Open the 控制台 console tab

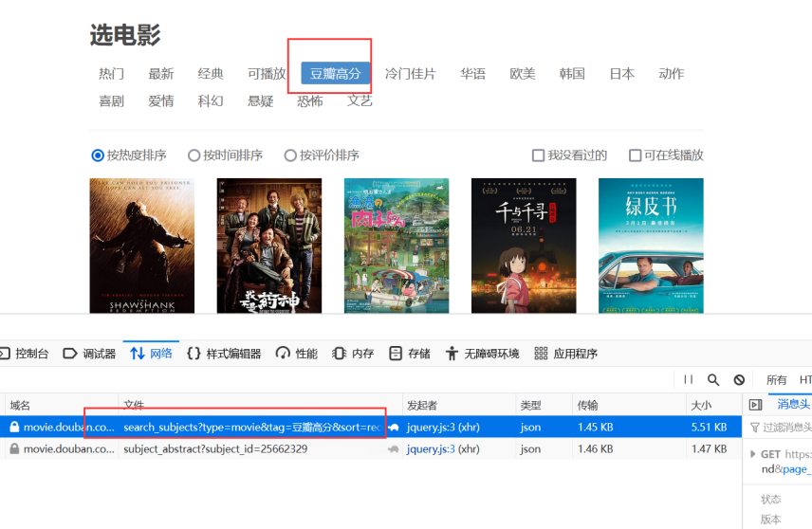tap(24, 354)
